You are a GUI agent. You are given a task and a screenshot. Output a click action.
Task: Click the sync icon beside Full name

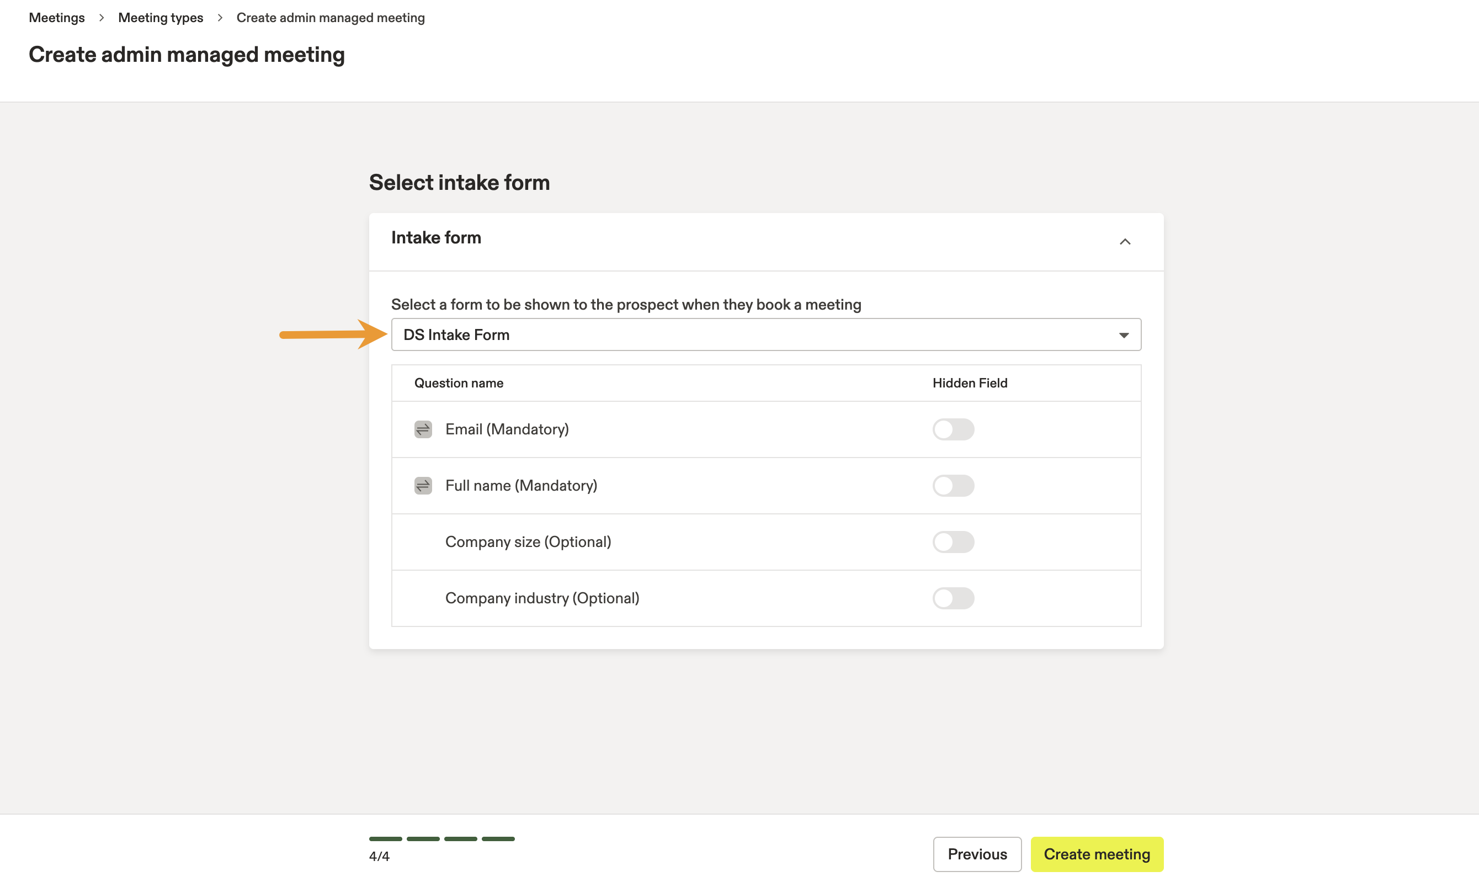tap(423, 486)
